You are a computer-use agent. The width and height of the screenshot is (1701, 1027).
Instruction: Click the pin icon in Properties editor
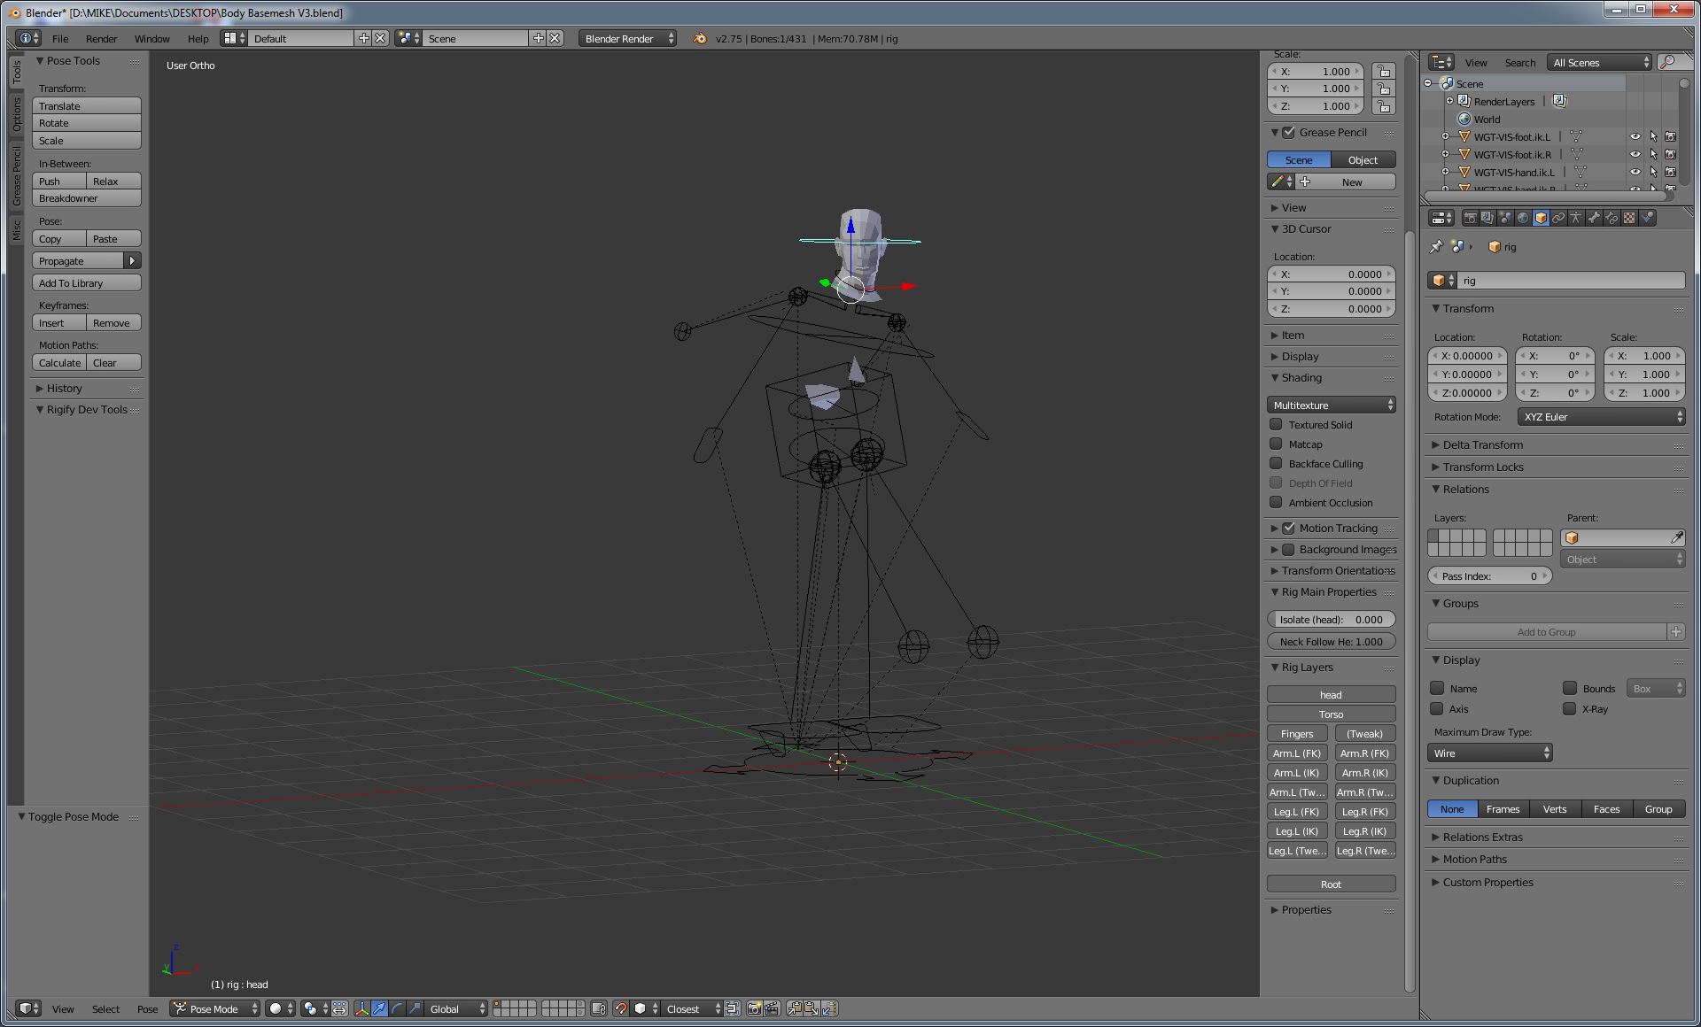click(1436, 247)
